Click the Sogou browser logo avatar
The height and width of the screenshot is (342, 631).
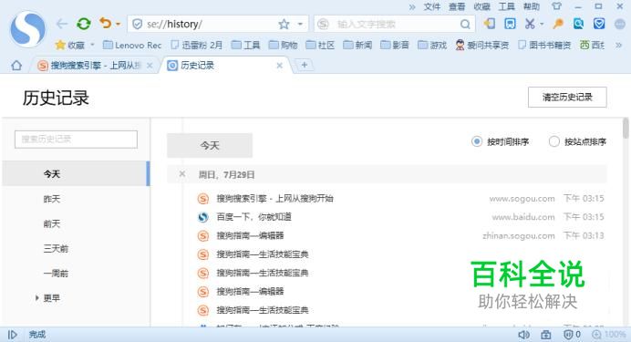pos(27,29)
